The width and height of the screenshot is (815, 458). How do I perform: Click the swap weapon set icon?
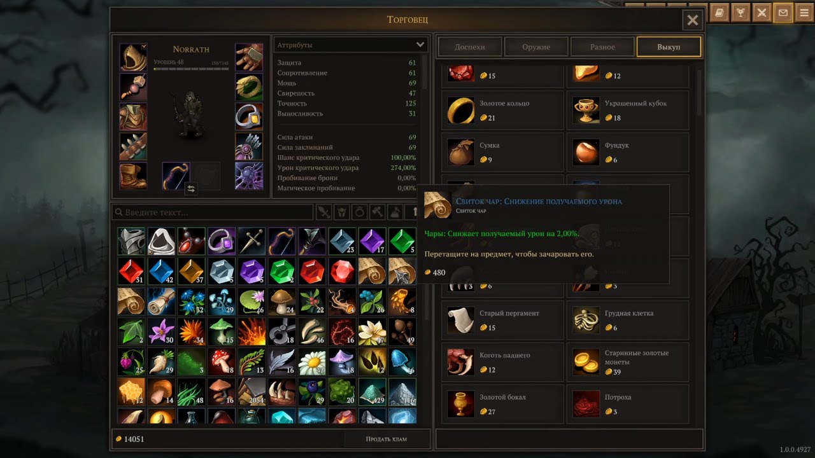click(190, 189)
